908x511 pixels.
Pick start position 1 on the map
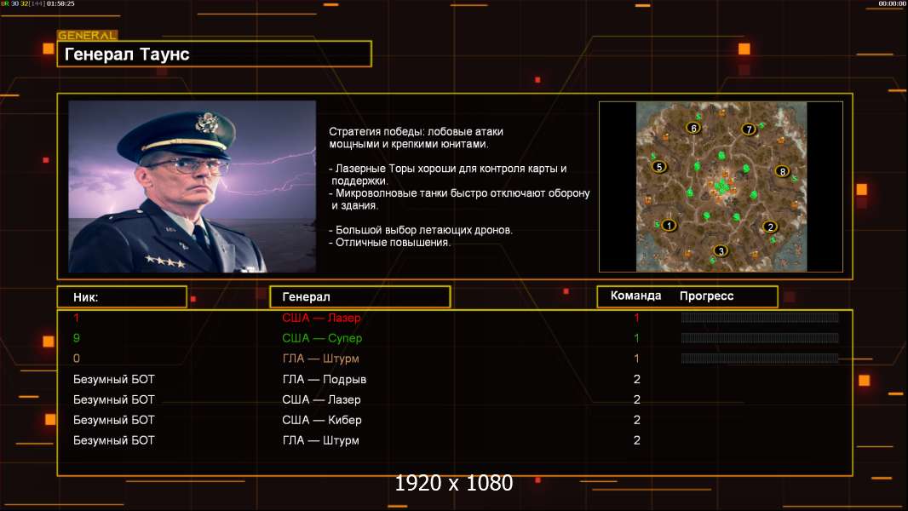[x=669, y=225]
